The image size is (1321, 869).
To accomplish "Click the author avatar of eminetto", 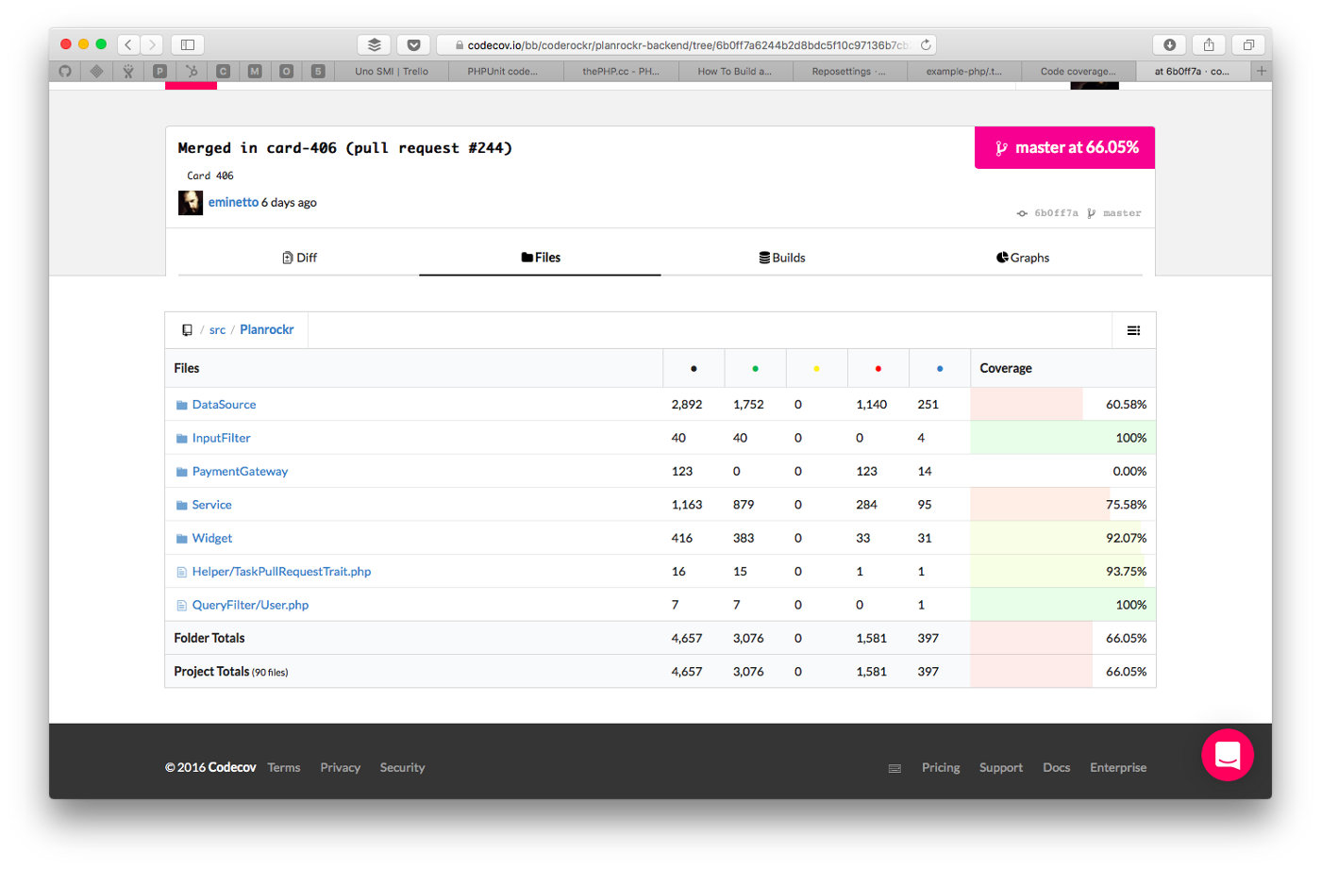I will (x=191, y=203).
